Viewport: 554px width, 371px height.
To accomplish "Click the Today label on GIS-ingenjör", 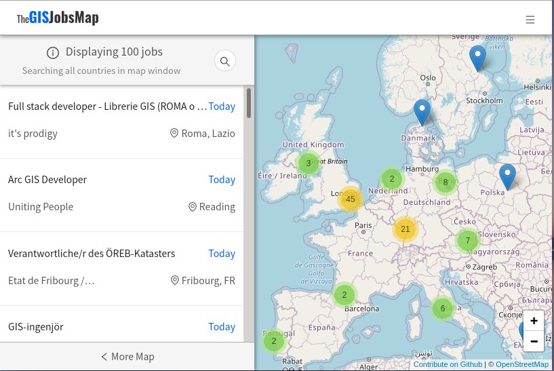I will 222,327.
